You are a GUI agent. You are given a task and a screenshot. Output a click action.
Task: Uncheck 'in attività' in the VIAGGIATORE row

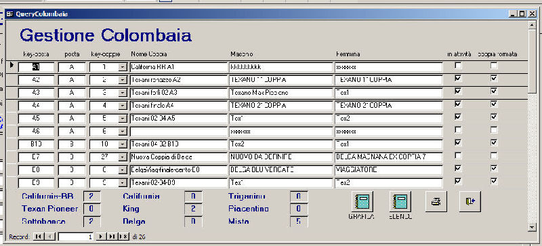point(458,168)
